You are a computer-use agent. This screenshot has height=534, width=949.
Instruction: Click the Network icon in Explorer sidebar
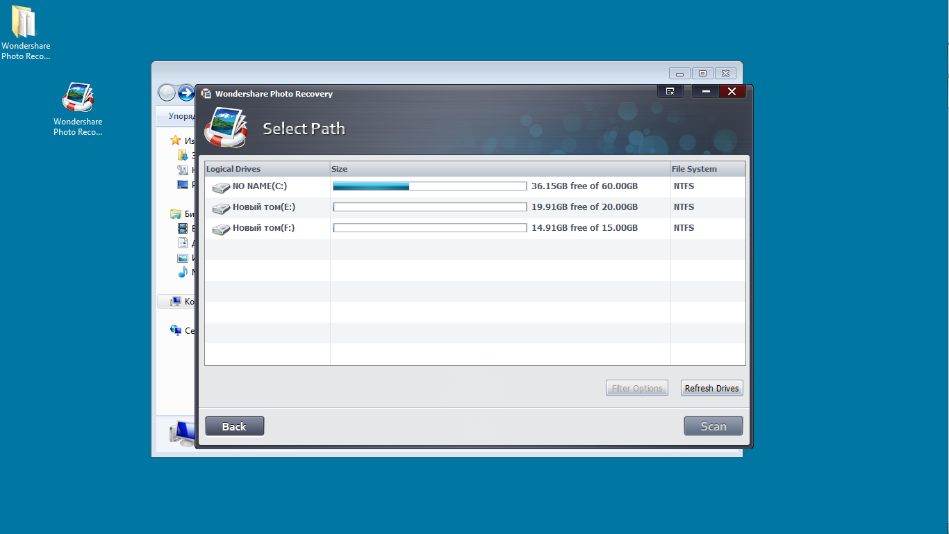pos(176,330)
